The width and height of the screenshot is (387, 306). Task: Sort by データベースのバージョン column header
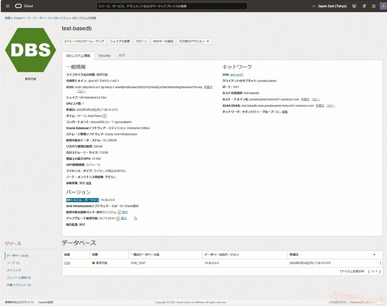[x=221, y=255]
